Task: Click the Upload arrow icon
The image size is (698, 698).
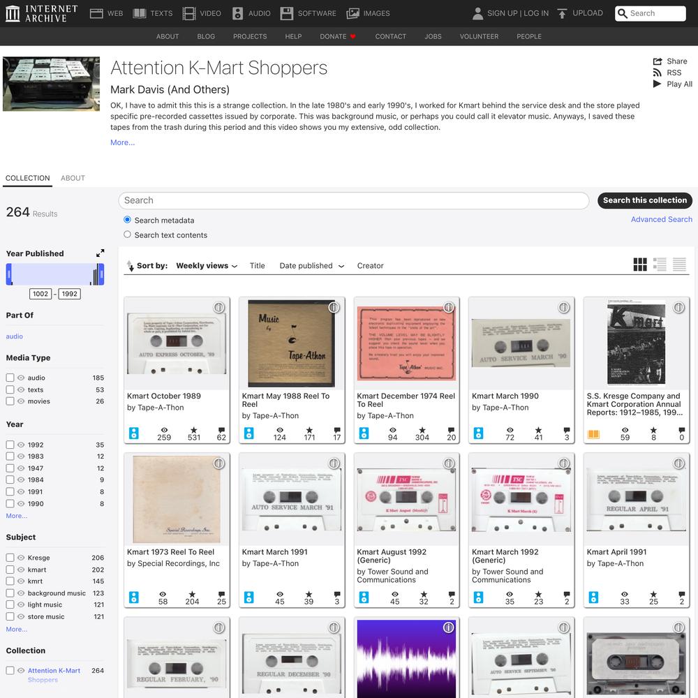Action: click(562, 13)
